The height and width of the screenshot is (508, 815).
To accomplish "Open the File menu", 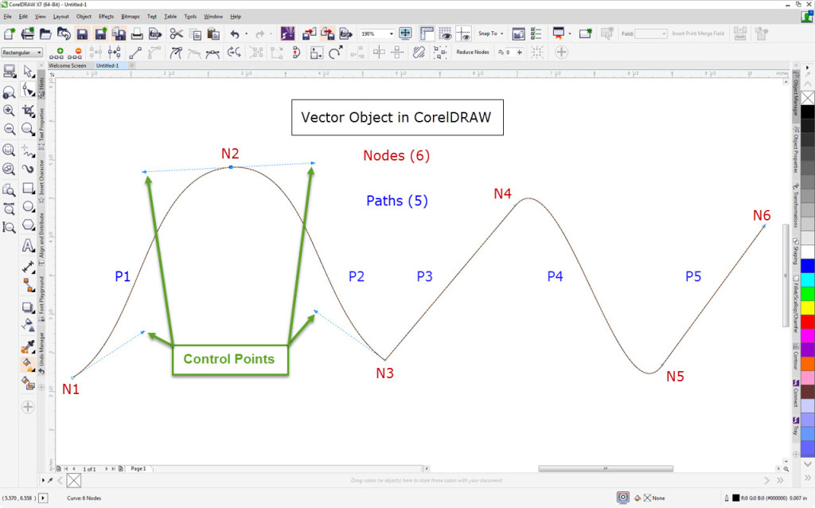I will click(7, 17).
